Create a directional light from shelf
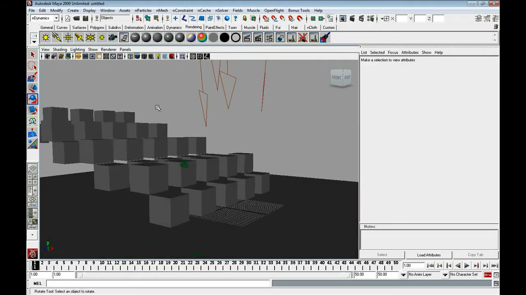526x295 pixels. [x=57, y=38]
